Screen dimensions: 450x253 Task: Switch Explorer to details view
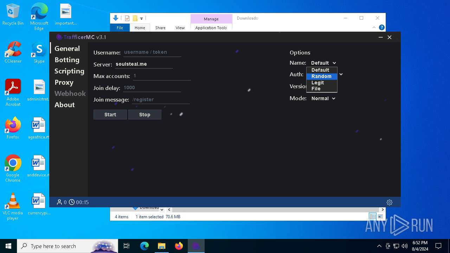[x=373, y=216]
